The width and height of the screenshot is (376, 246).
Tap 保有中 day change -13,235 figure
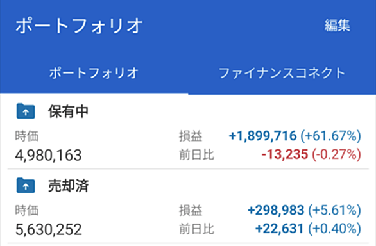285,154
